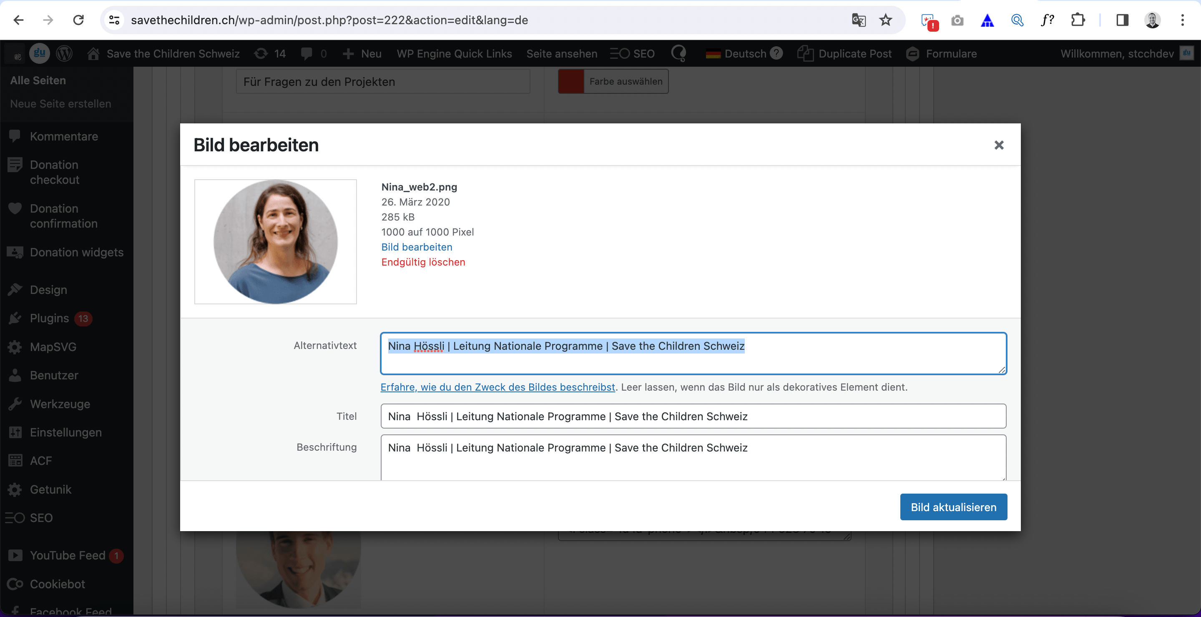Open the blue triangle extension icon

[987, 20]
